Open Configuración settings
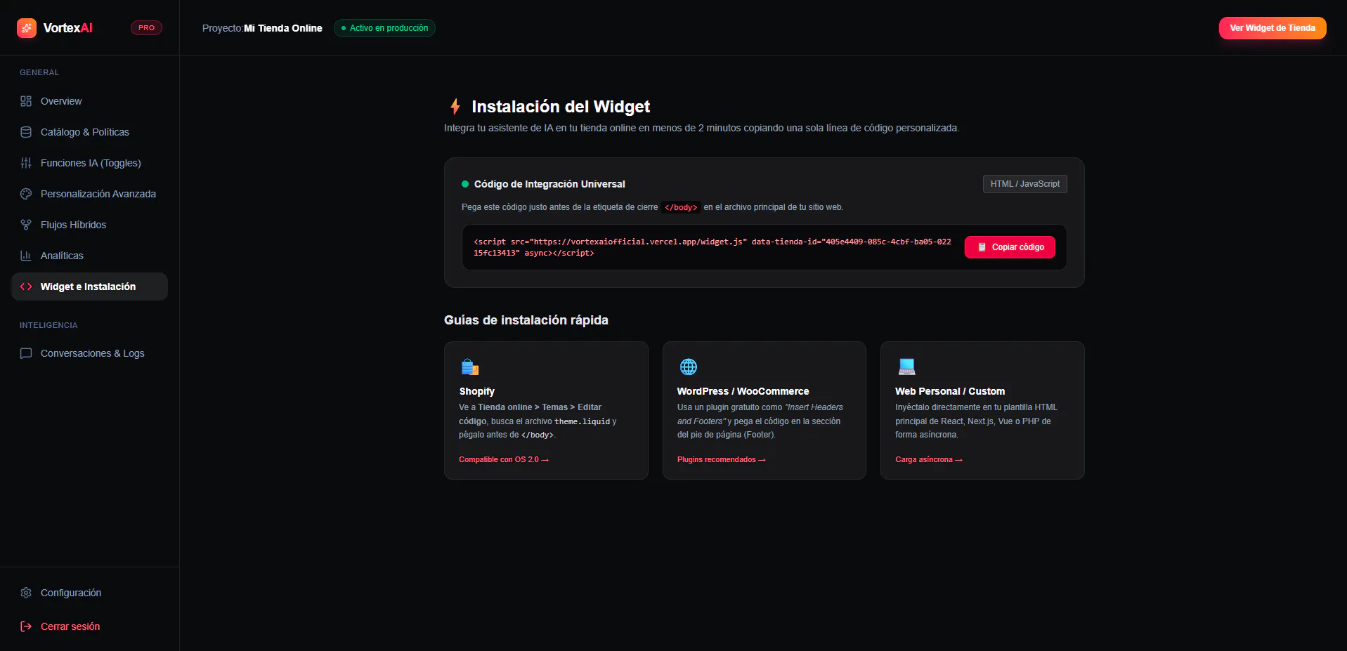This screenshot has width=1347, height=651. click(x=89, y=593)
